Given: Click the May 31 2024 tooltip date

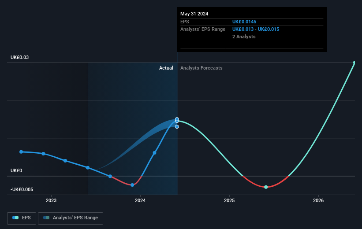Looking at the screenshot, I should (x=194, y=14).
